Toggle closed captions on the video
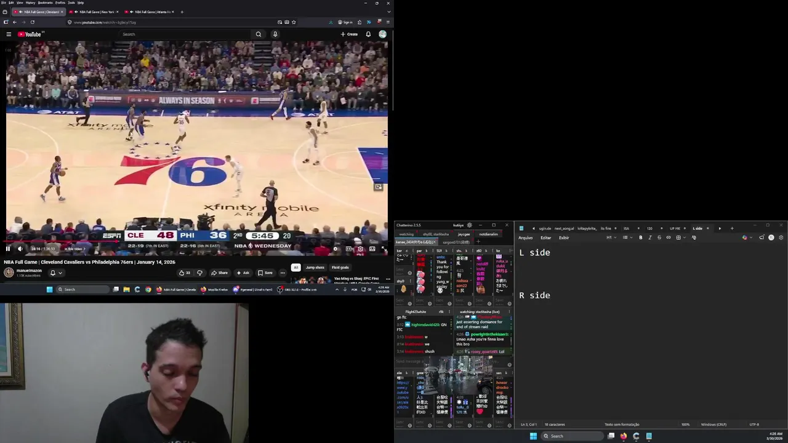The width and height of the screenshot is (788, 443). 349,249
